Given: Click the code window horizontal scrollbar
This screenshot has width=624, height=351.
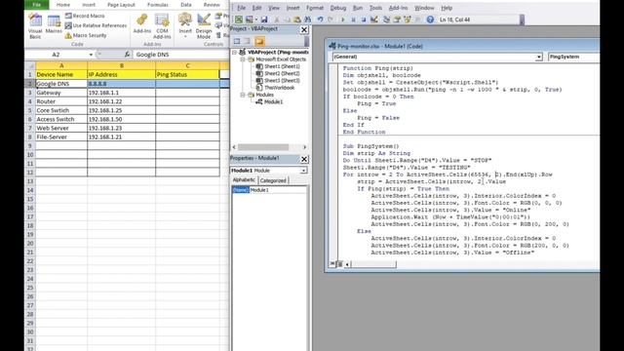Looking at the screenshot, I should click(x=373, y=264).
